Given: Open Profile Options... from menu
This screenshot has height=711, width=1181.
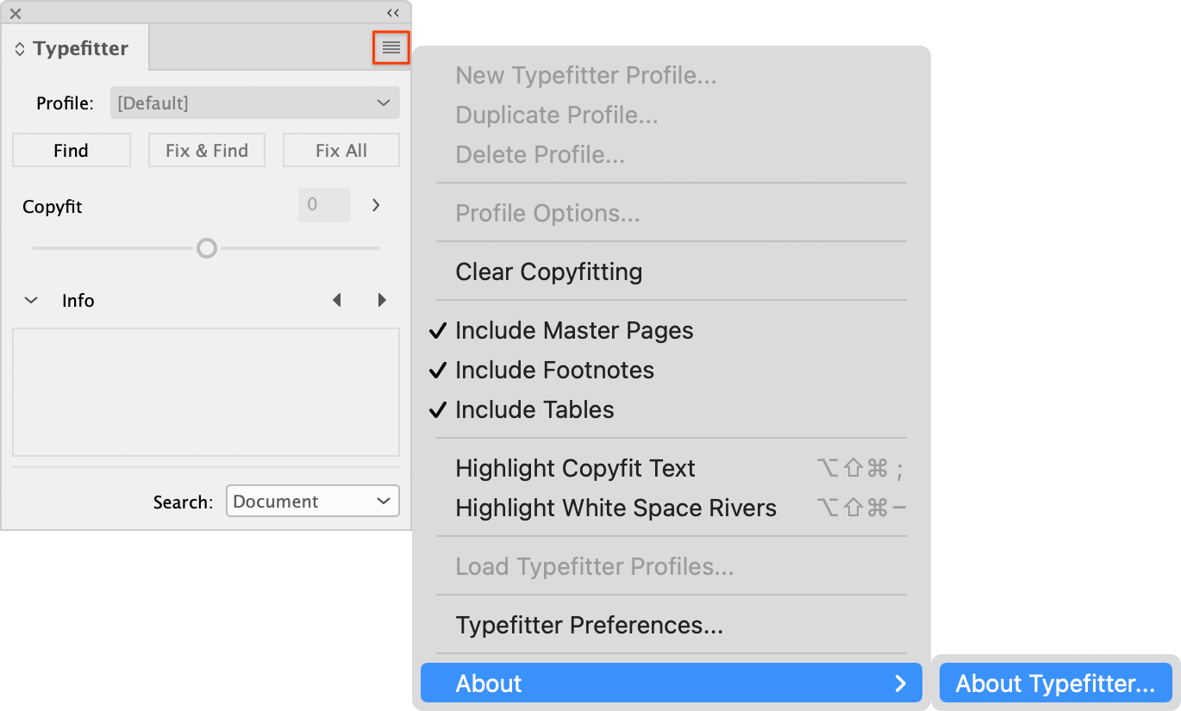Looking at the screenshot, I should tap(672, 213).
